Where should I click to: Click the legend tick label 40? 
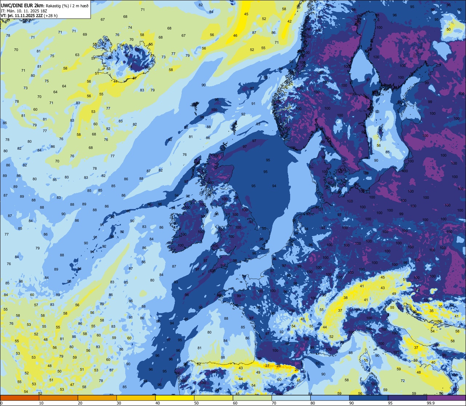click(x=158, y=403)
